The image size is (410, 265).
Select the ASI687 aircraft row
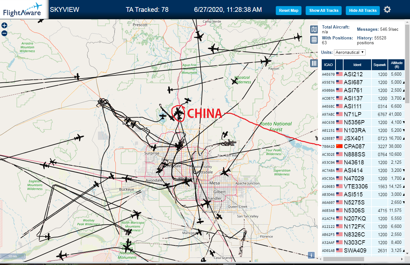pos(363,82)
